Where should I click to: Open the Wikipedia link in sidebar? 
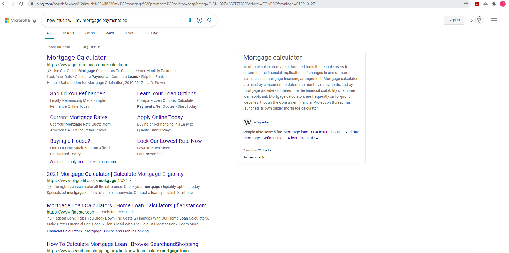click(x=261, y=122)
